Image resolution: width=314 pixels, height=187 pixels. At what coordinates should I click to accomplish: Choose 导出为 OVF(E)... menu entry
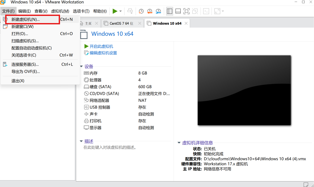[x=40, y=71]
